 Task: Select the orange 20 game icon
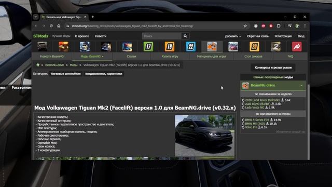254,46
